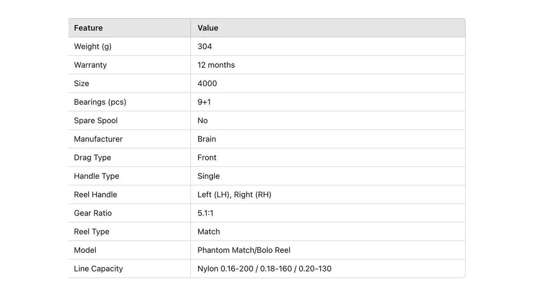This screenshot has width=538, height=303.
Task: Click the 9+1 bearings value
Action: point(204,102)
